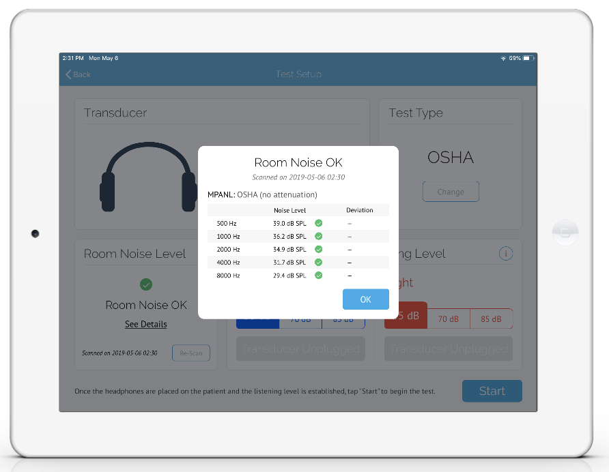Change the OSHA test type
The width and height of the screenshot is (609, 472).
[x=451, y=192]
